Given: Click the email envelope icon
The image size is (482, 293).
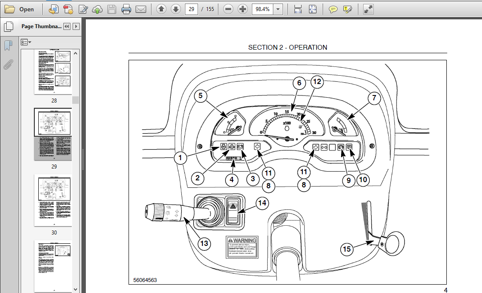Looking at the screenshot, I should (x=141, y=9).
